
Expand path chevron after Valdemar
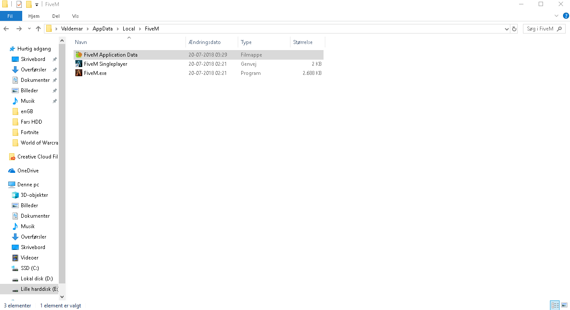(88, 29)
